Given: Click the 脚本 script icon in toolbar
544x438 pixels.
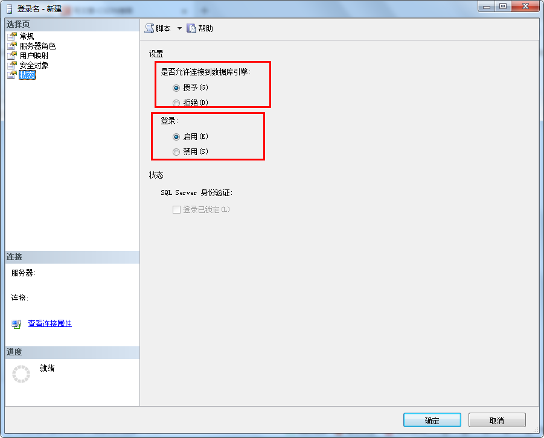Looking at the screenshot, I should [x=149, y=28].
